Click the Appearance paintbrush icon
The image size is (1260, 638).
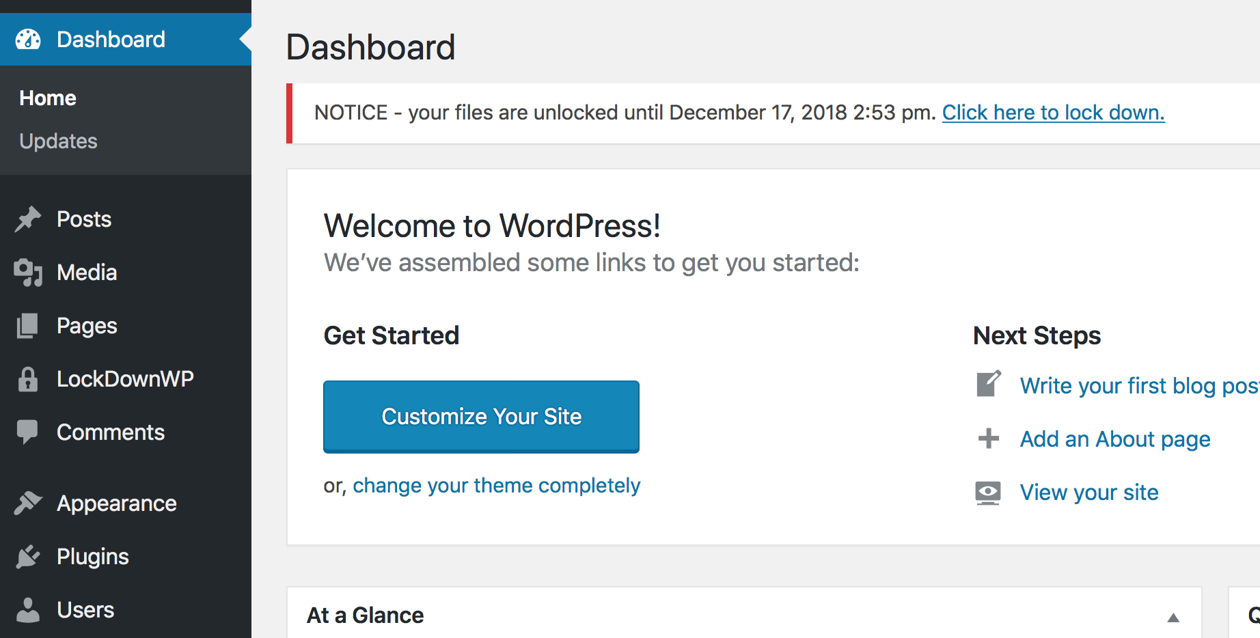click(28, 503)
